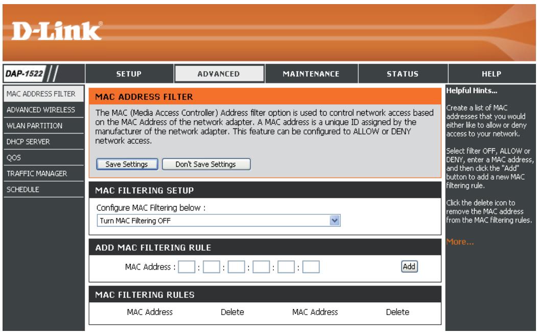537x333 pixels.
Task: Click first MAC Address octet field
Action: pos(186,267)
